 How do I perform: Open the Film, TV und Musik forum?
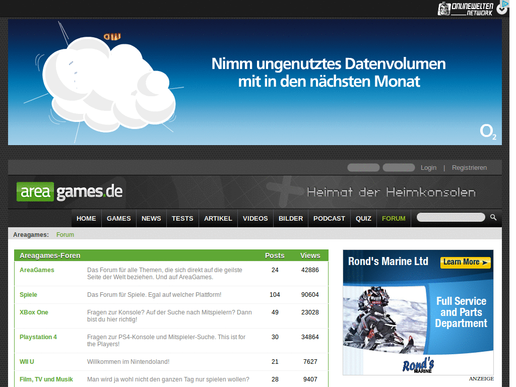(46, 379)
